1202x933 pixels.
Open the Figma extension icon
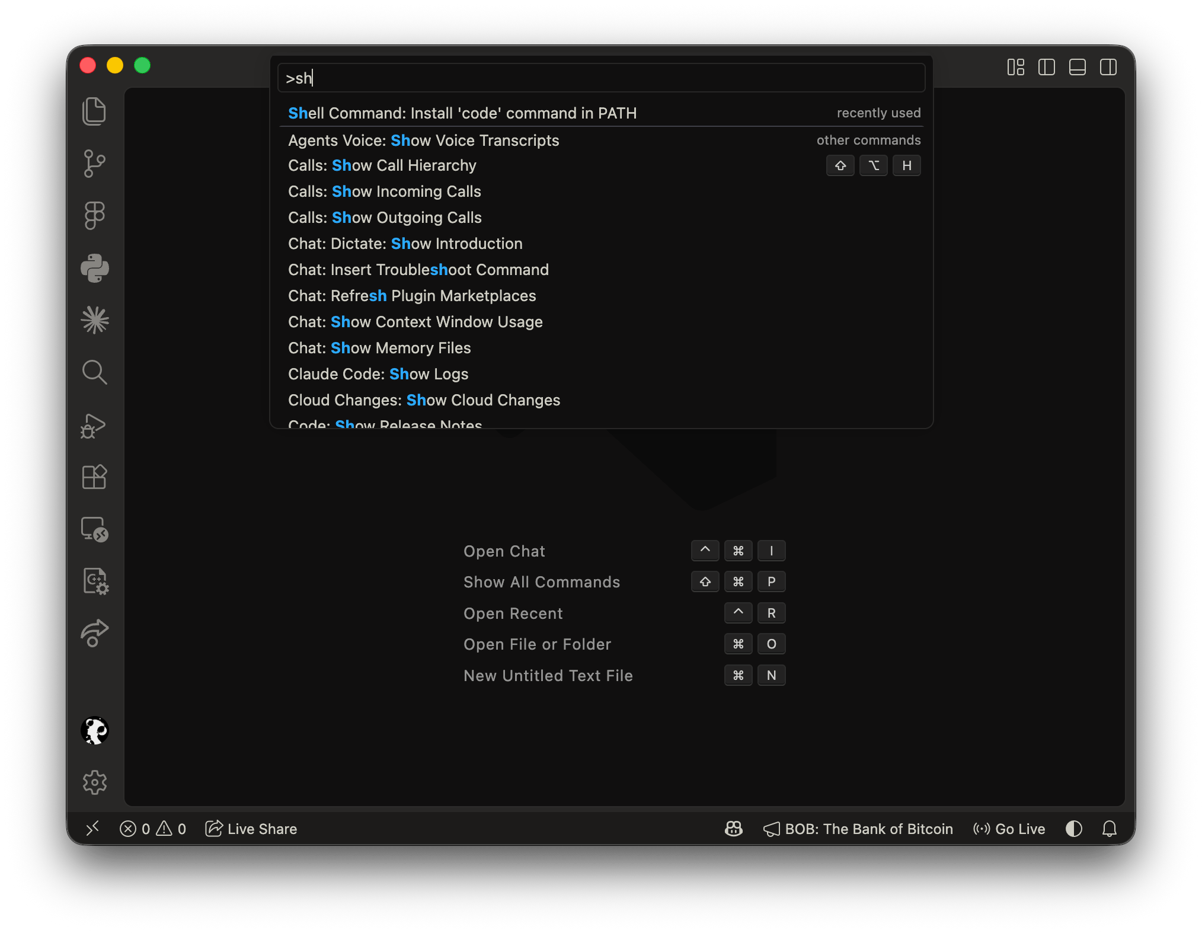94,216
